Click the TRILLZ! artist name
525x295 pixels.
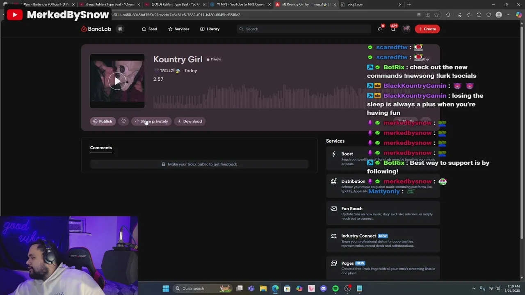tap(167, 70)
